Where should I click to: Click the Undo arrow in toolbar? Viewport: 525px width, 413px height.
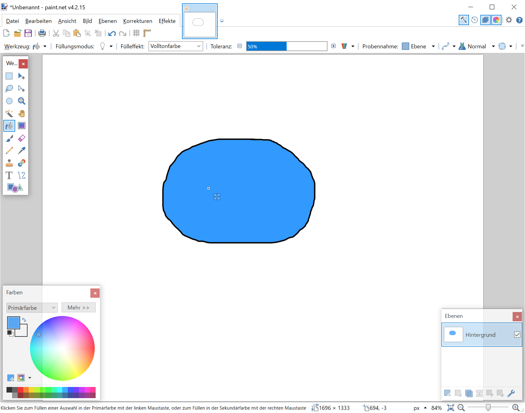(112, 33)
